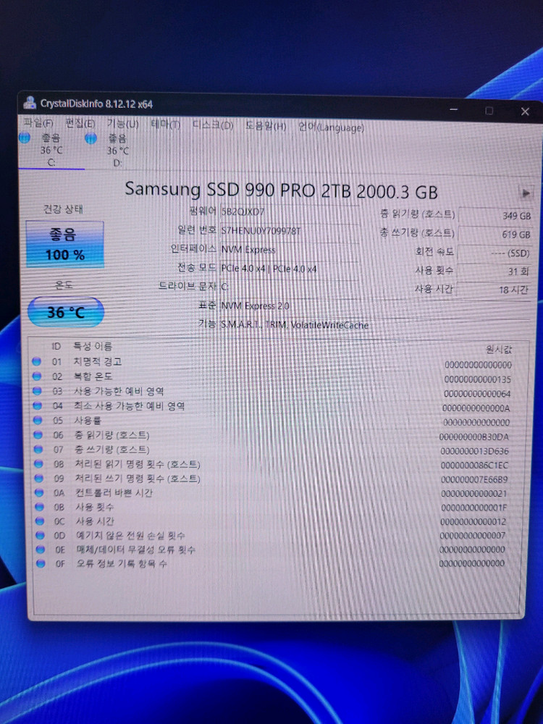Click the 349 GB total host reads value
This screenshot has height=724, width=543.
click(494, 216)
